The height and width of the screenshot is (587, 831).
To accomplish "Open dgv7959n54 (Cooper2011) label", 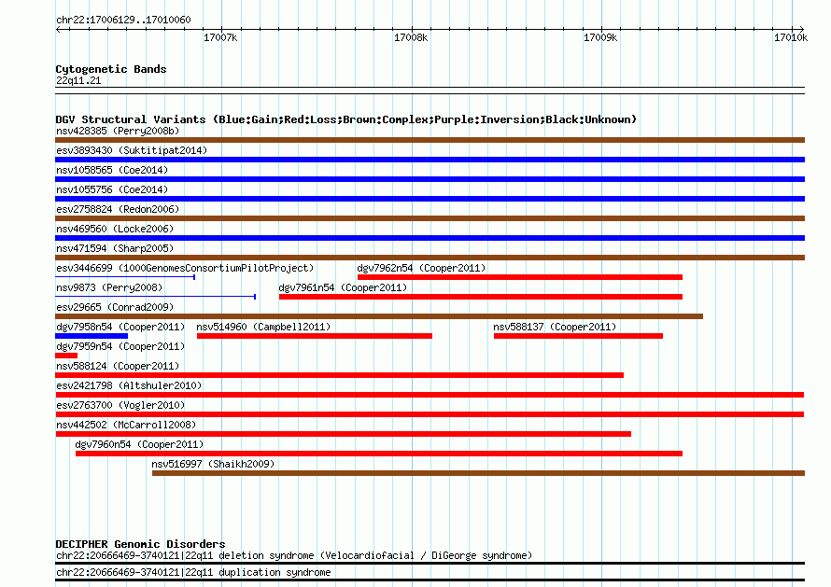I will tap(120, 346).
